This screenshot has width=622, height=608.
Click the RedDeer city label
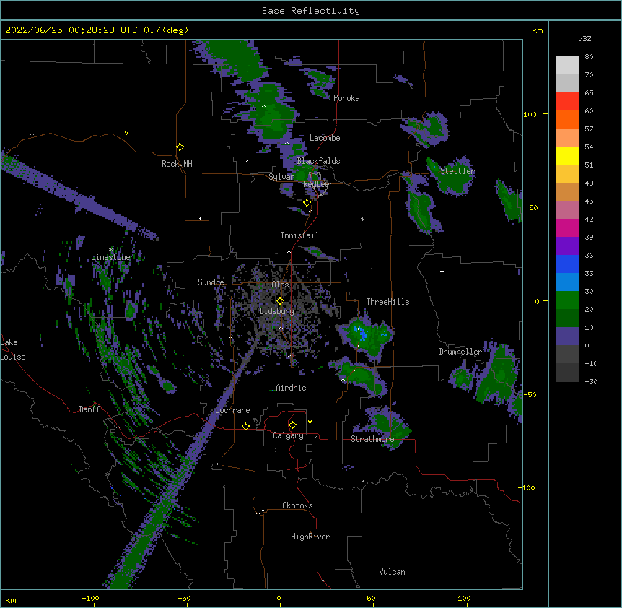click(317, 184)
